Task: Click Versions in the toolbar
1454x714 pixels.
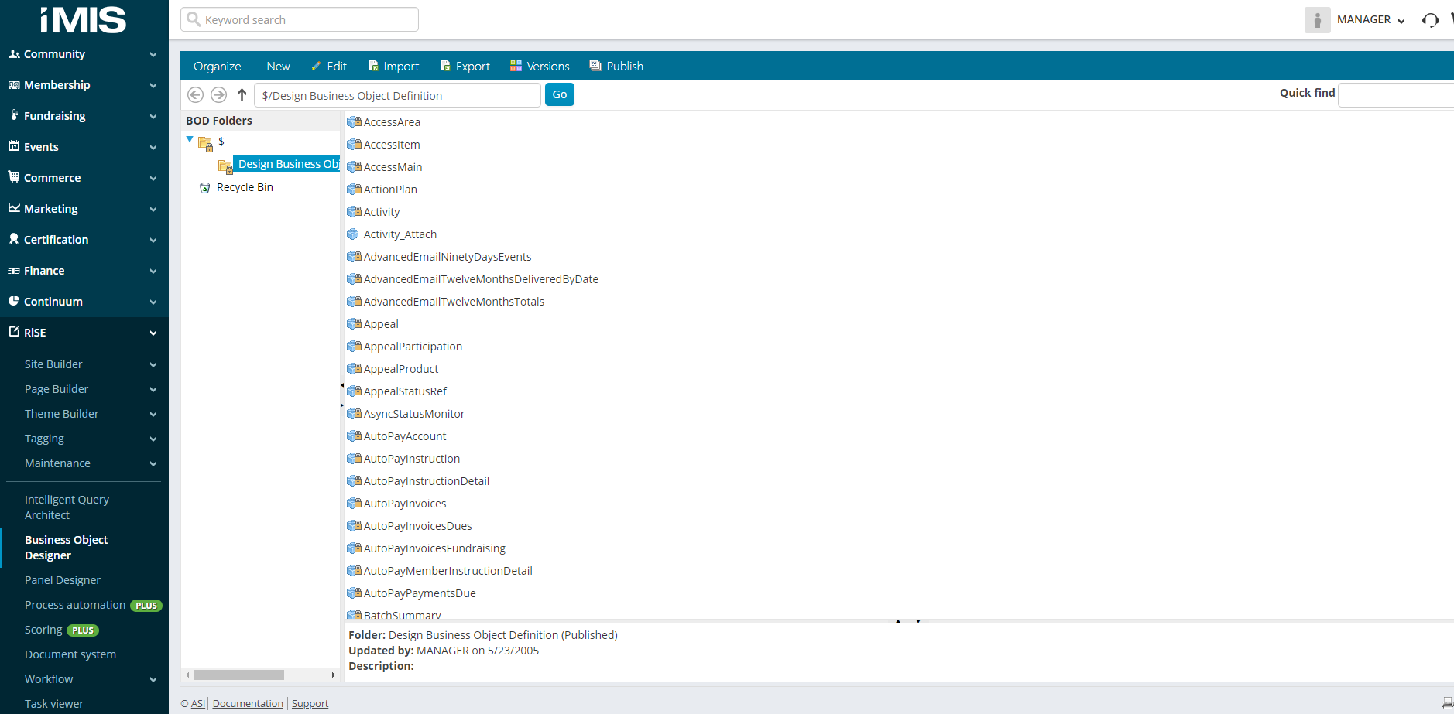Action: [540, 67]
